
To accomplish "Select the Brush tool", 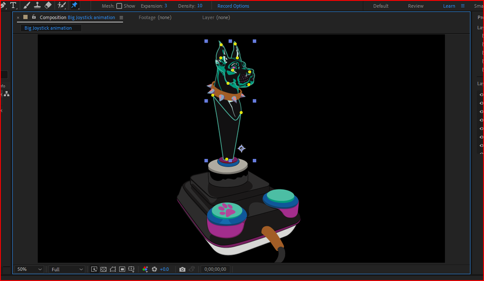I will point(26,6).
